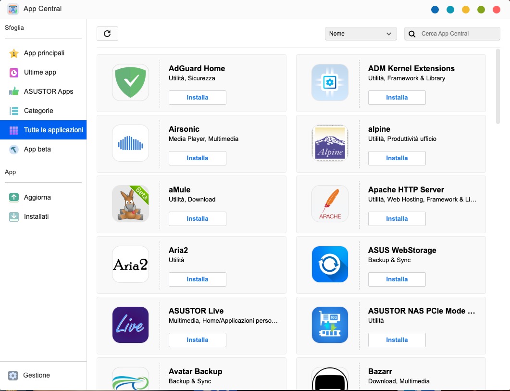This screenshot has height=391, width=510.
Task: Select App principali in the sidebar
Action: coord(43,53)
